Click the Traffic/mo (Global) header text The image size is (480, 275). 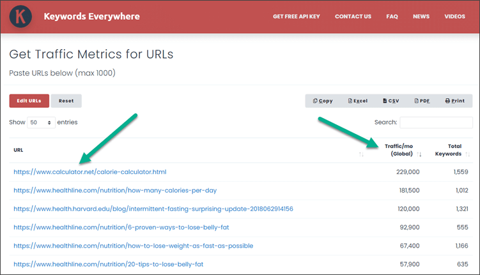click(399, 150)
